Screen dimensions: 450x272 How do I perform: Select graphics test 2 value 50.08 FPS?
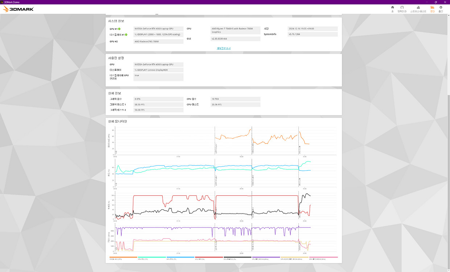(158, 110)
